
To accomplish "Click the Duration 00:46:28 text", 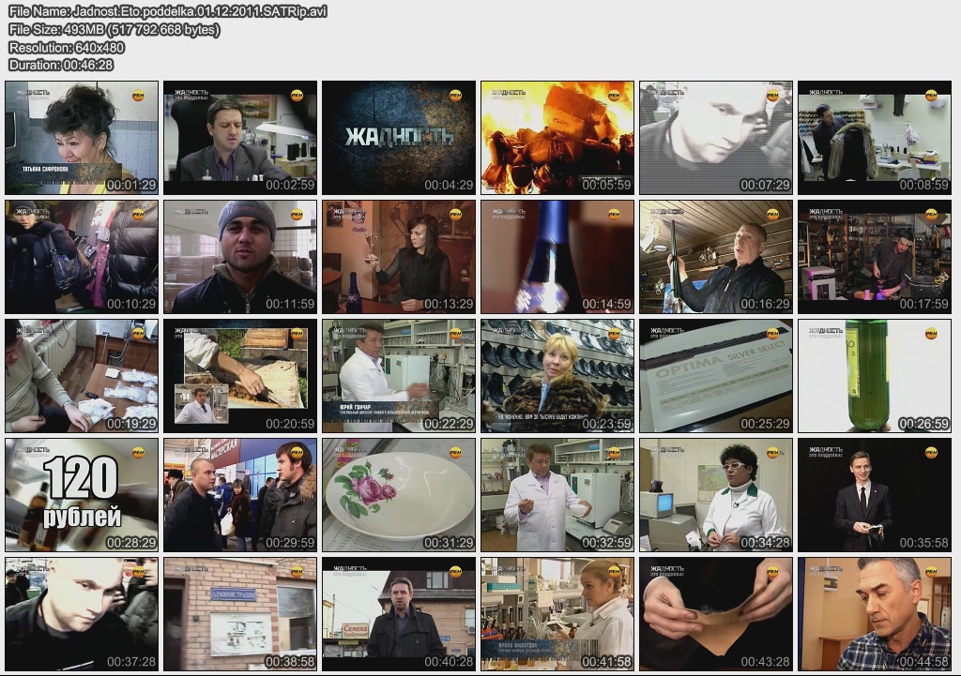I will tap(61, 65).
